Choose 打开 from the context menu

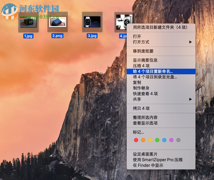[161, 36]
